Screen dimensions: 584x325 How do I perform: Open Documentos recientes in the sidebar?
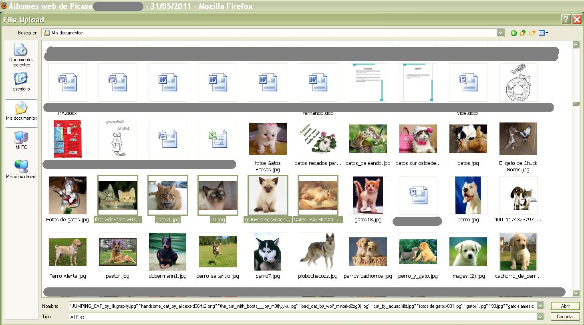[x=21, y=55]
